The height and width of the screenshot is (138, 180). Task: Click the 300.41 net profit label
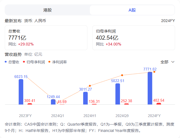pos(30,101)
